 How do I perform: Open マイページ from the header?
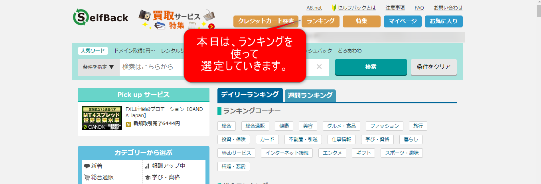[x=402, y=21]
